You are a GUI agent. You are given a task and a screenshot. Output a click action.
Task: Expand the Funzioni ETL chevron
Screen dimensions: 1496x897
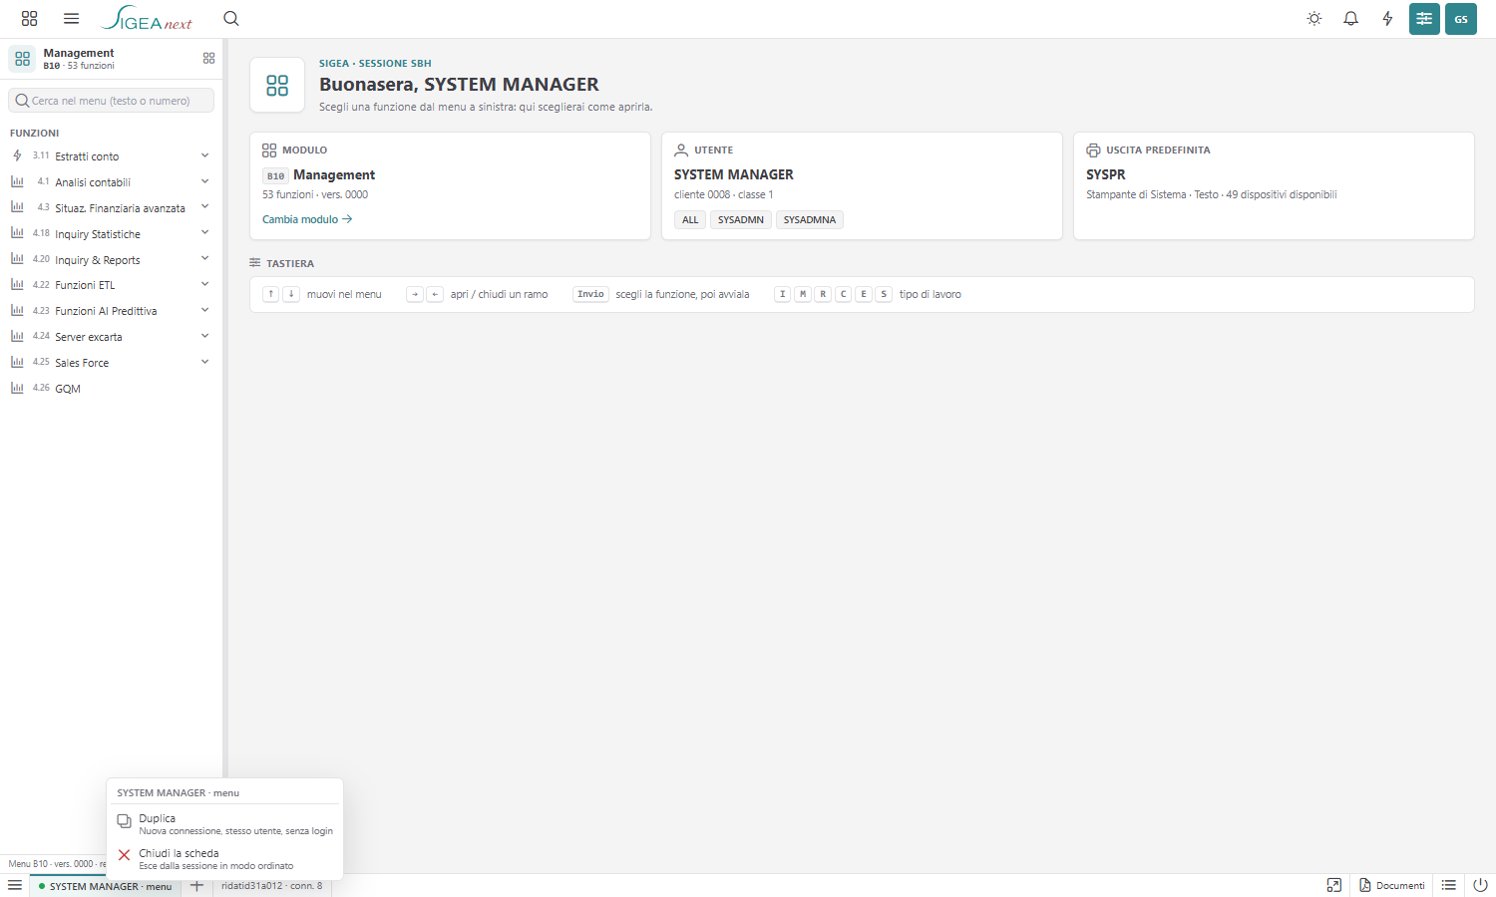coord(204,285)
